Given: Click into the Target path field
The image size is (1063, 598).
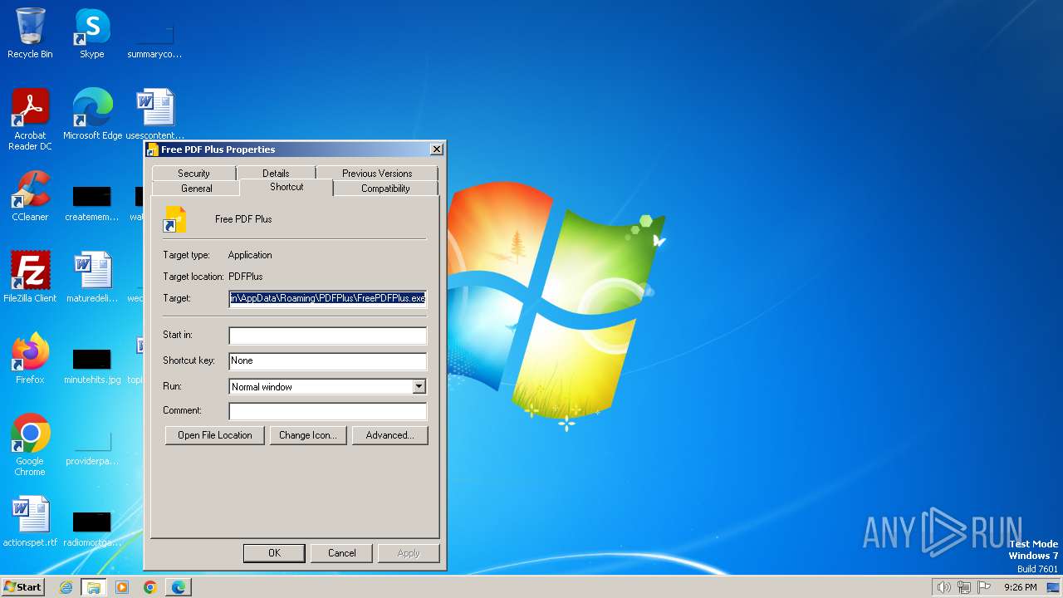Looking at the screenshot, I should [328, 298].
